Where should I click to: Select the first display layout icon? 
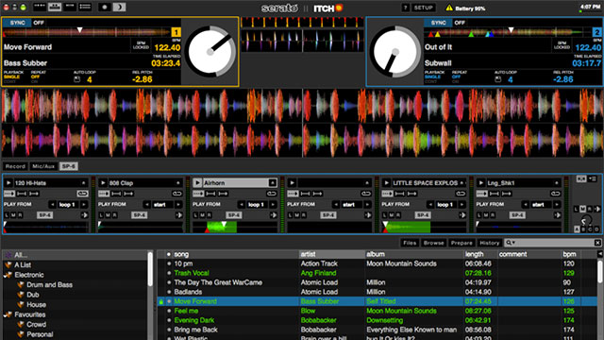click(x=40, y=7)
